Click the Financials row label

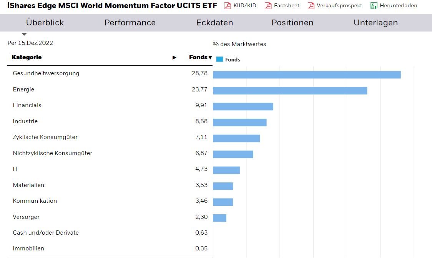click(x=27, y=105)
